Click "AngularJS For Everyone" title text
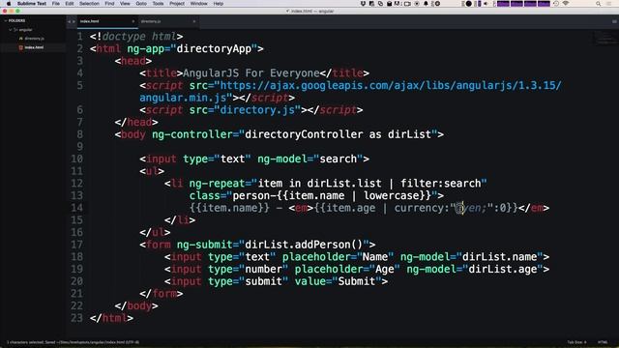Image resolution: width=619 pixels, height=348 pixels. (251, 73)
